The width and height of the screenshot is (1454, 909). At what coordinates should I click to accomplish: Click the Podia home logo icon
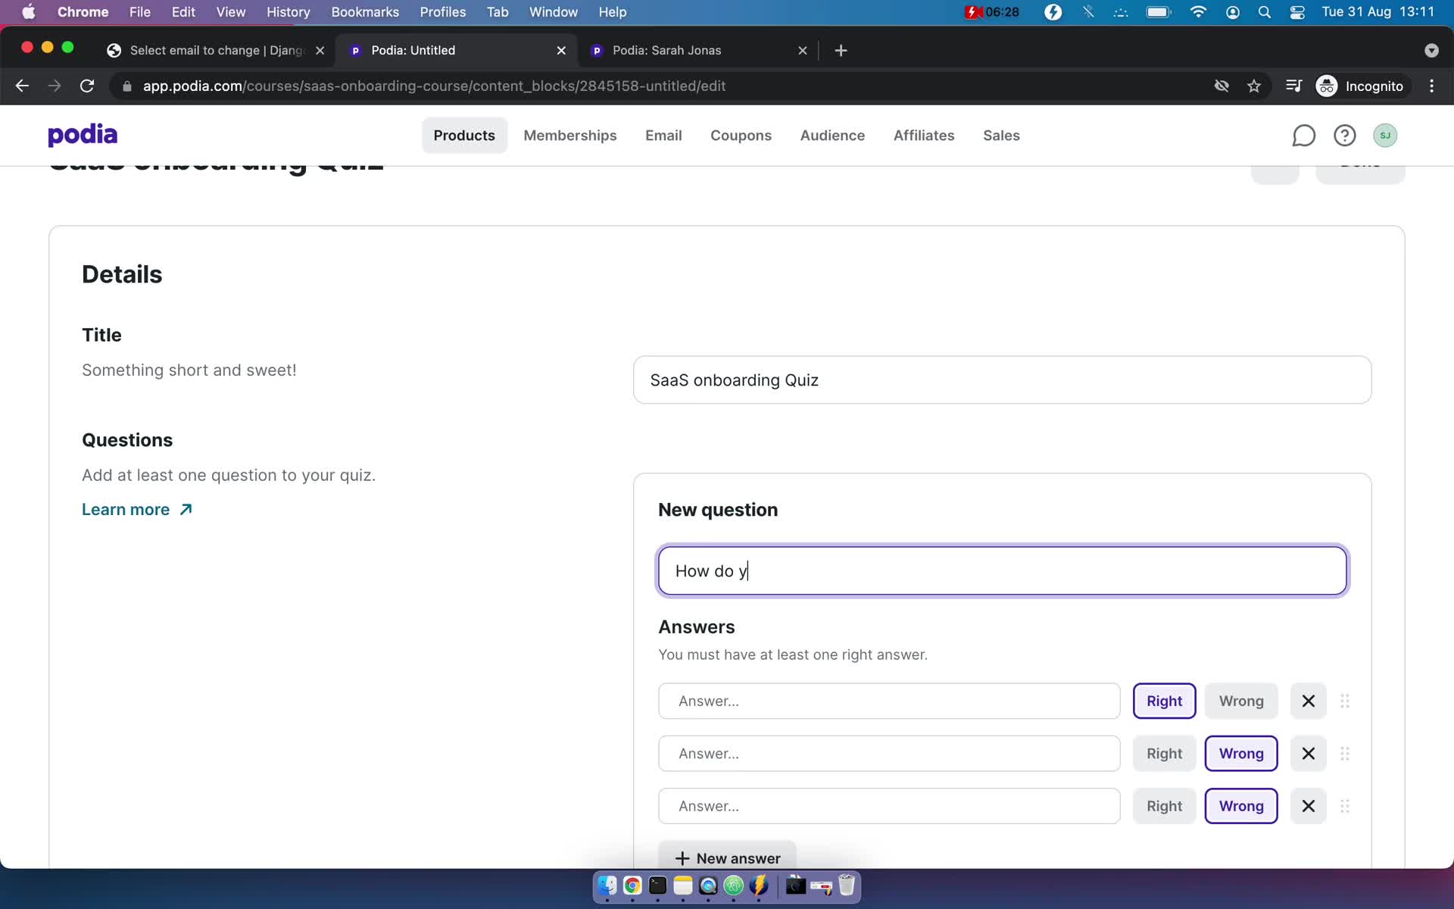pos(83,134)
